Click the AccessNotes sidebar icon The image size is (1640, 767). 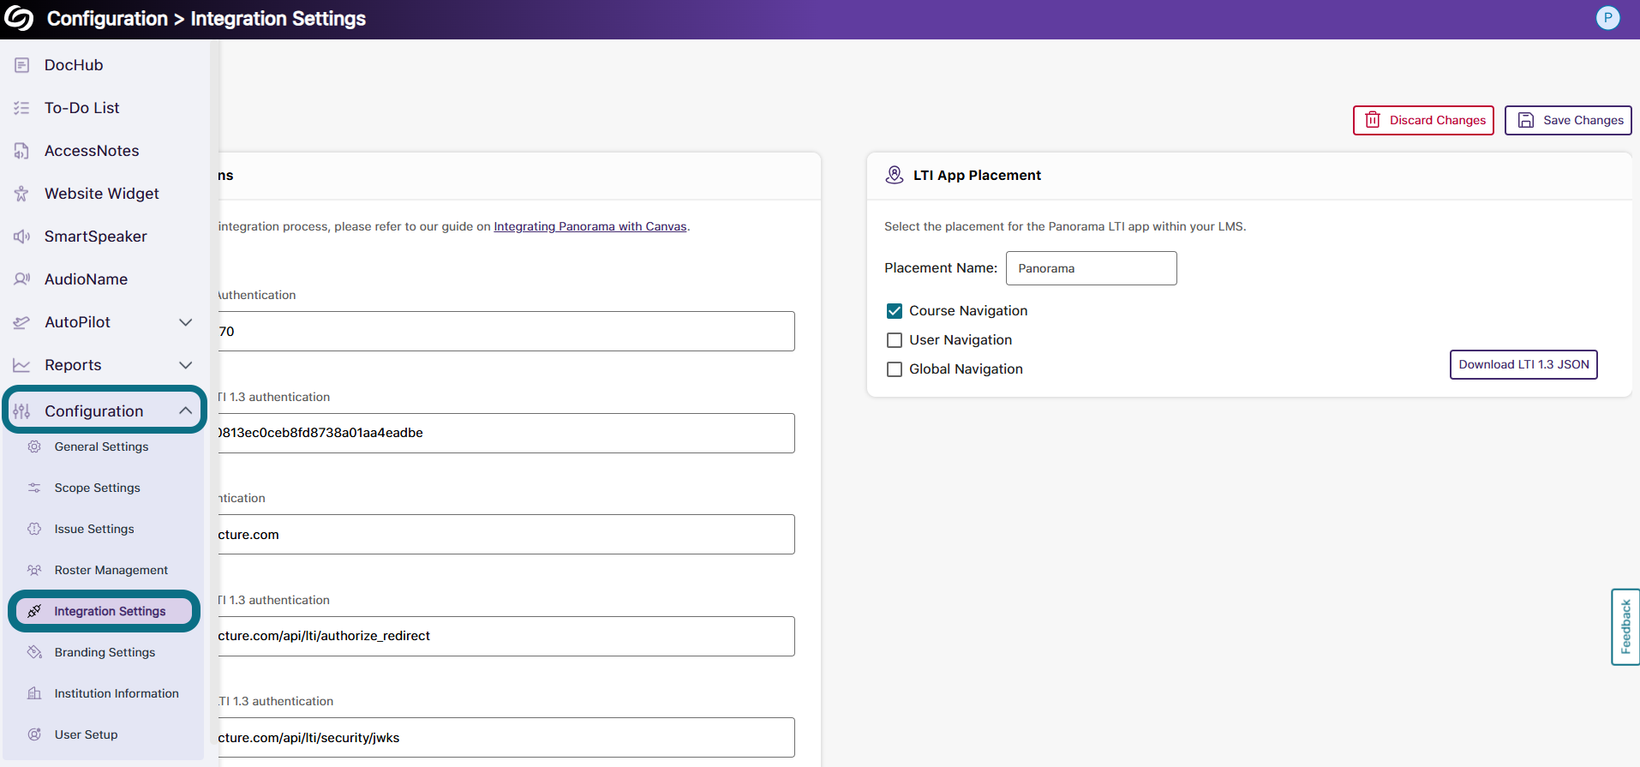pyautogui.click(x=22, y=151)
